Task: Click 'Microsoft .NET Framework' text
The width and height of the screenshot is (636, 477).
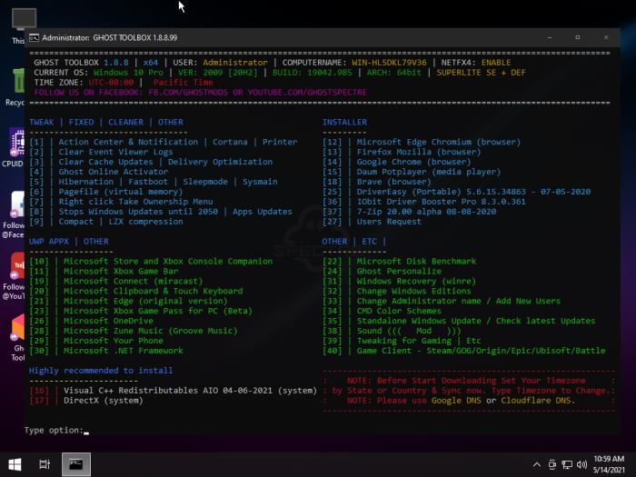Action: point(123,351)
